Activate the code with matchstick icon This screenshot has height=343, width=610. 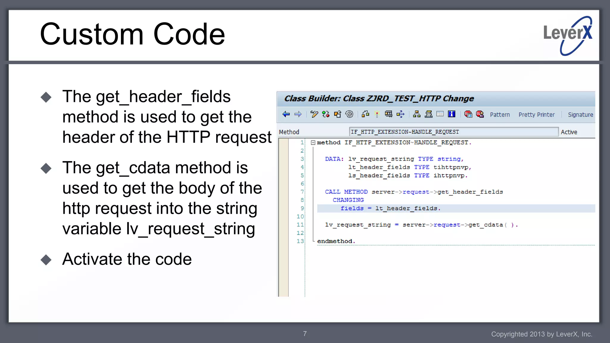point(377,114)
